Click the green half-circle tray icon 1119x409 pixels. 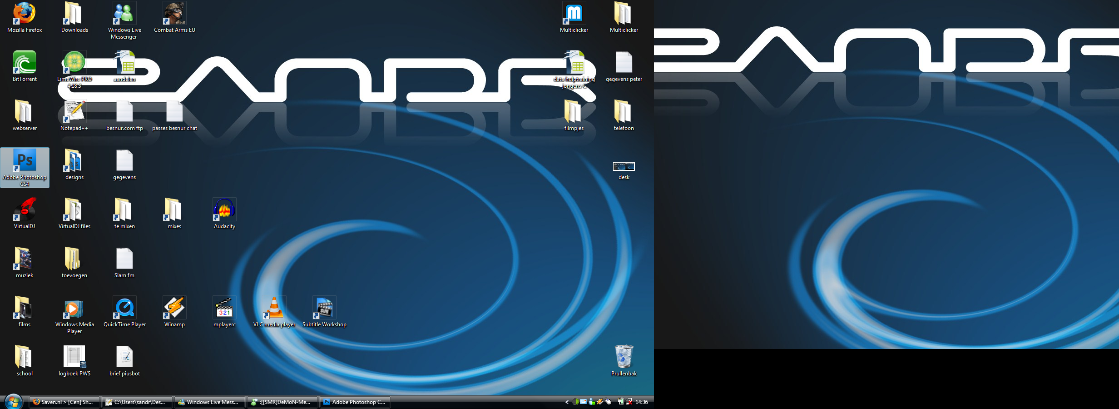pos(575,402)
